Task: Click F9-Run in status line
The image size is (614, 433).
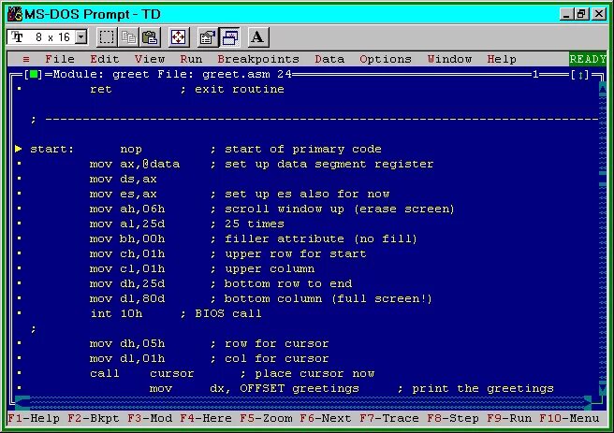Action: (x=509, y=418)
